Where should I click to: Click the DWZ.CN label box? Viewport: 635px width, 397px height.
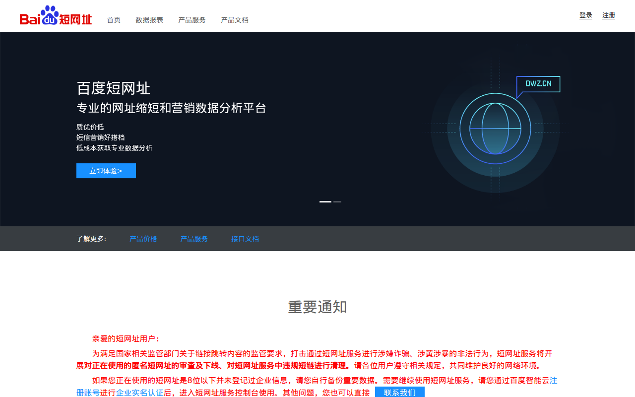coord(538,84)
